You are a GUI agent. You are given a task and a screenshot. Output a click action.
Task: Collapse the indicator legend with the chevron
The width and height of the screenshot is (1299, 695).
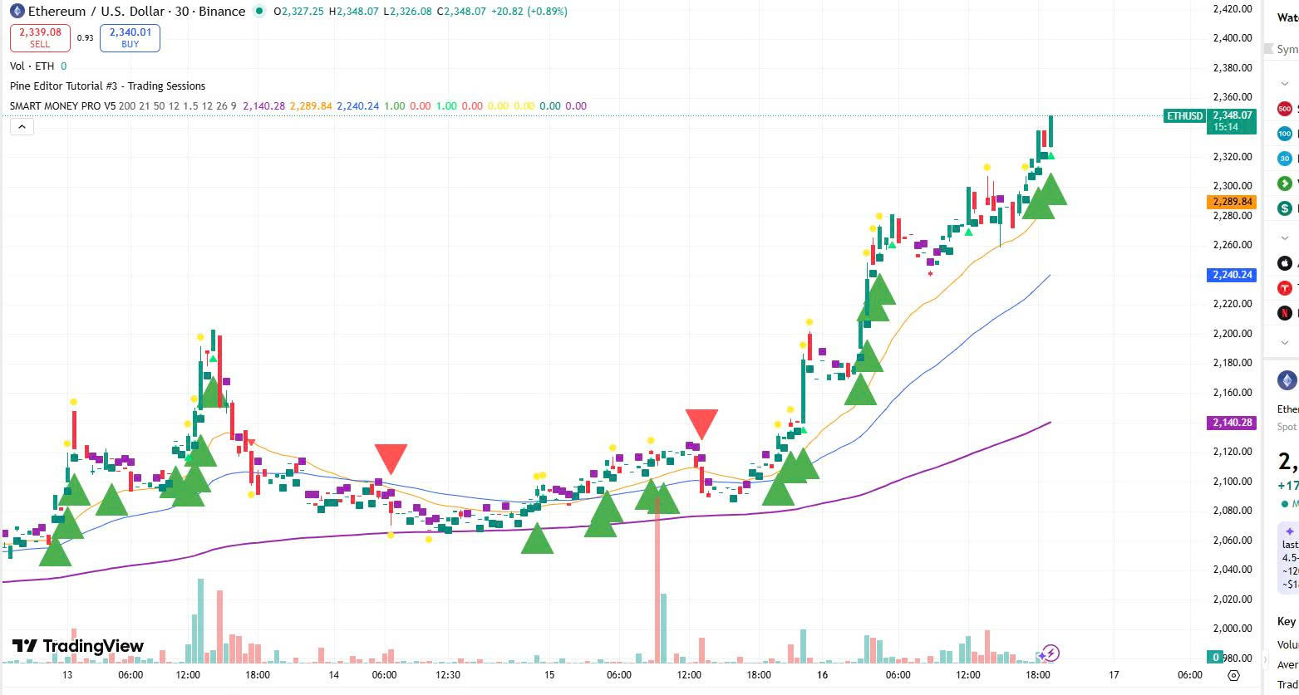tap(22, 127)
